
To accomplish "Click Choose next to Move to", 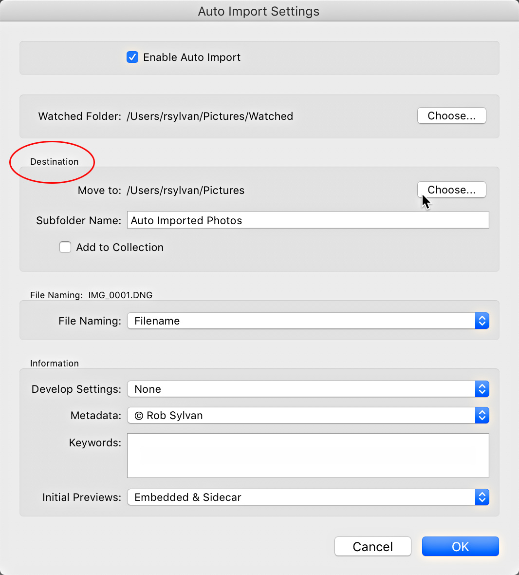I will click(x=451, y=190).
